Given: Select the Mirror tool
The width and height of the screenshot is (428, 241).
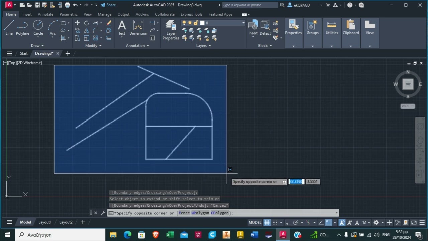Looking at the screenshot, I should point(86,30).
